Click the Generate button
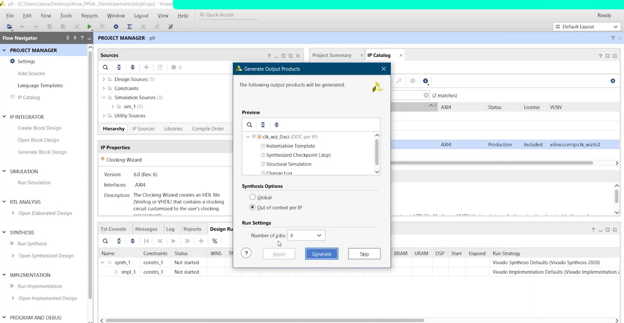The width and height of the screenshot is (624, 323). click(321, 254)
